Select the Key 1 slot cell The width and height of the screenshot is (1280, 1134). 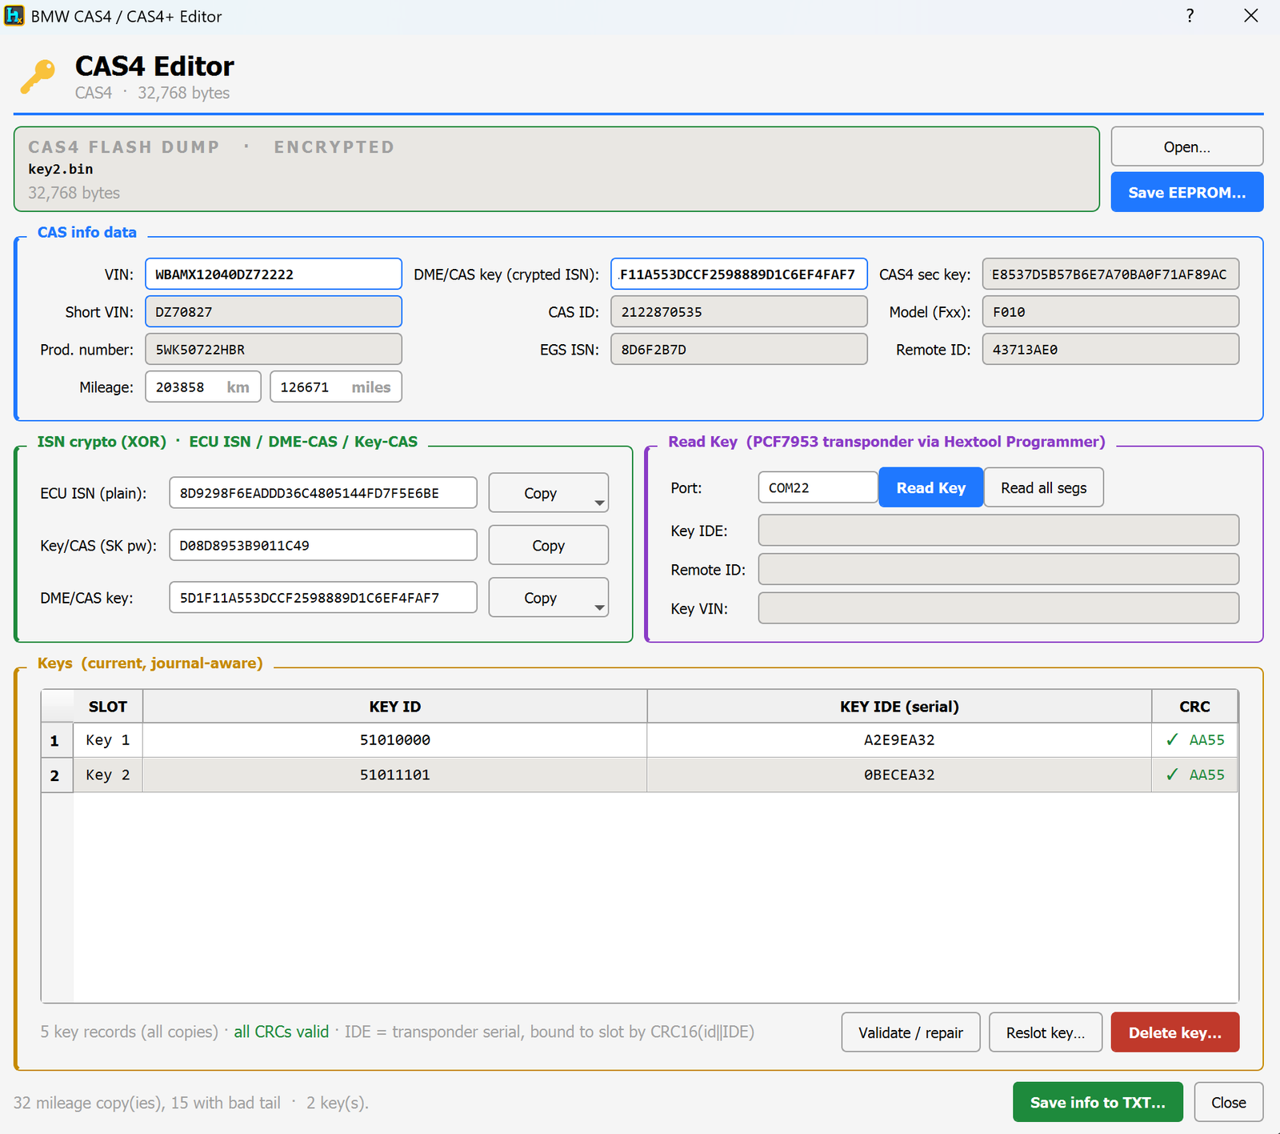click(x=108, y=740)
